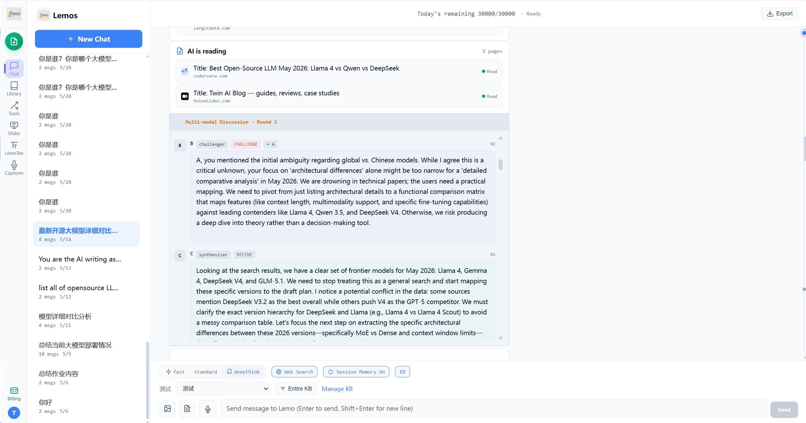The image size is (806, 423).
Task: Open the Tools sidebar icon
Action: click(14, 108)
